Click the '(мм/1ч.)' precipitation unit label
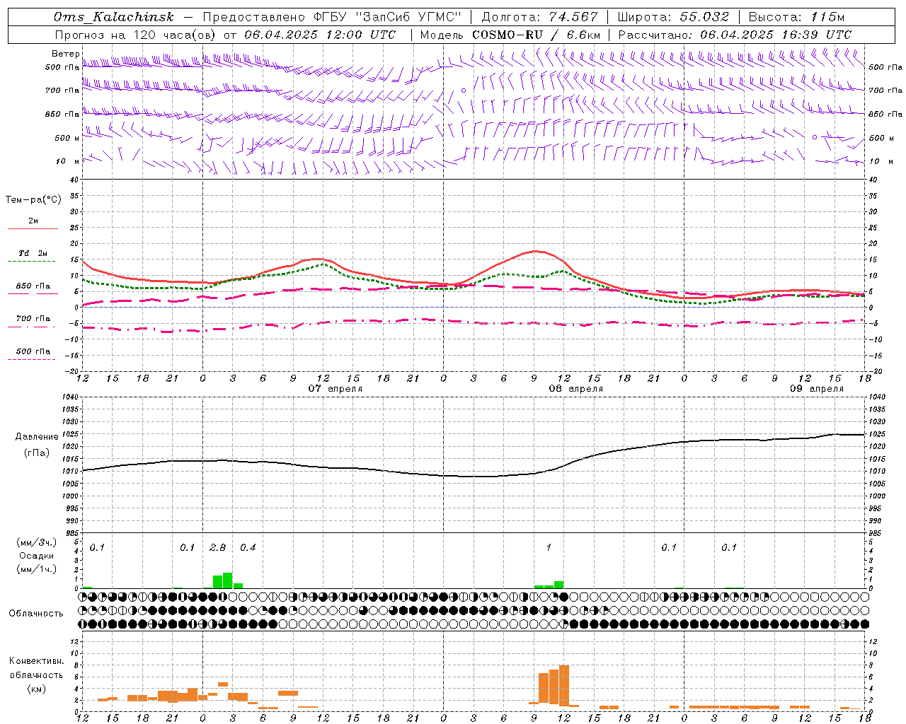906x724 pixels. 36,569
